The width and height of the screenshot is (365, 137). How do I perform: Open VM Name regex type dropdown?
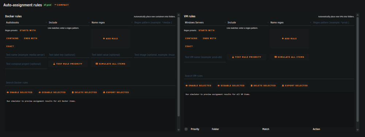pyautogui.click(x=291, y=23)
